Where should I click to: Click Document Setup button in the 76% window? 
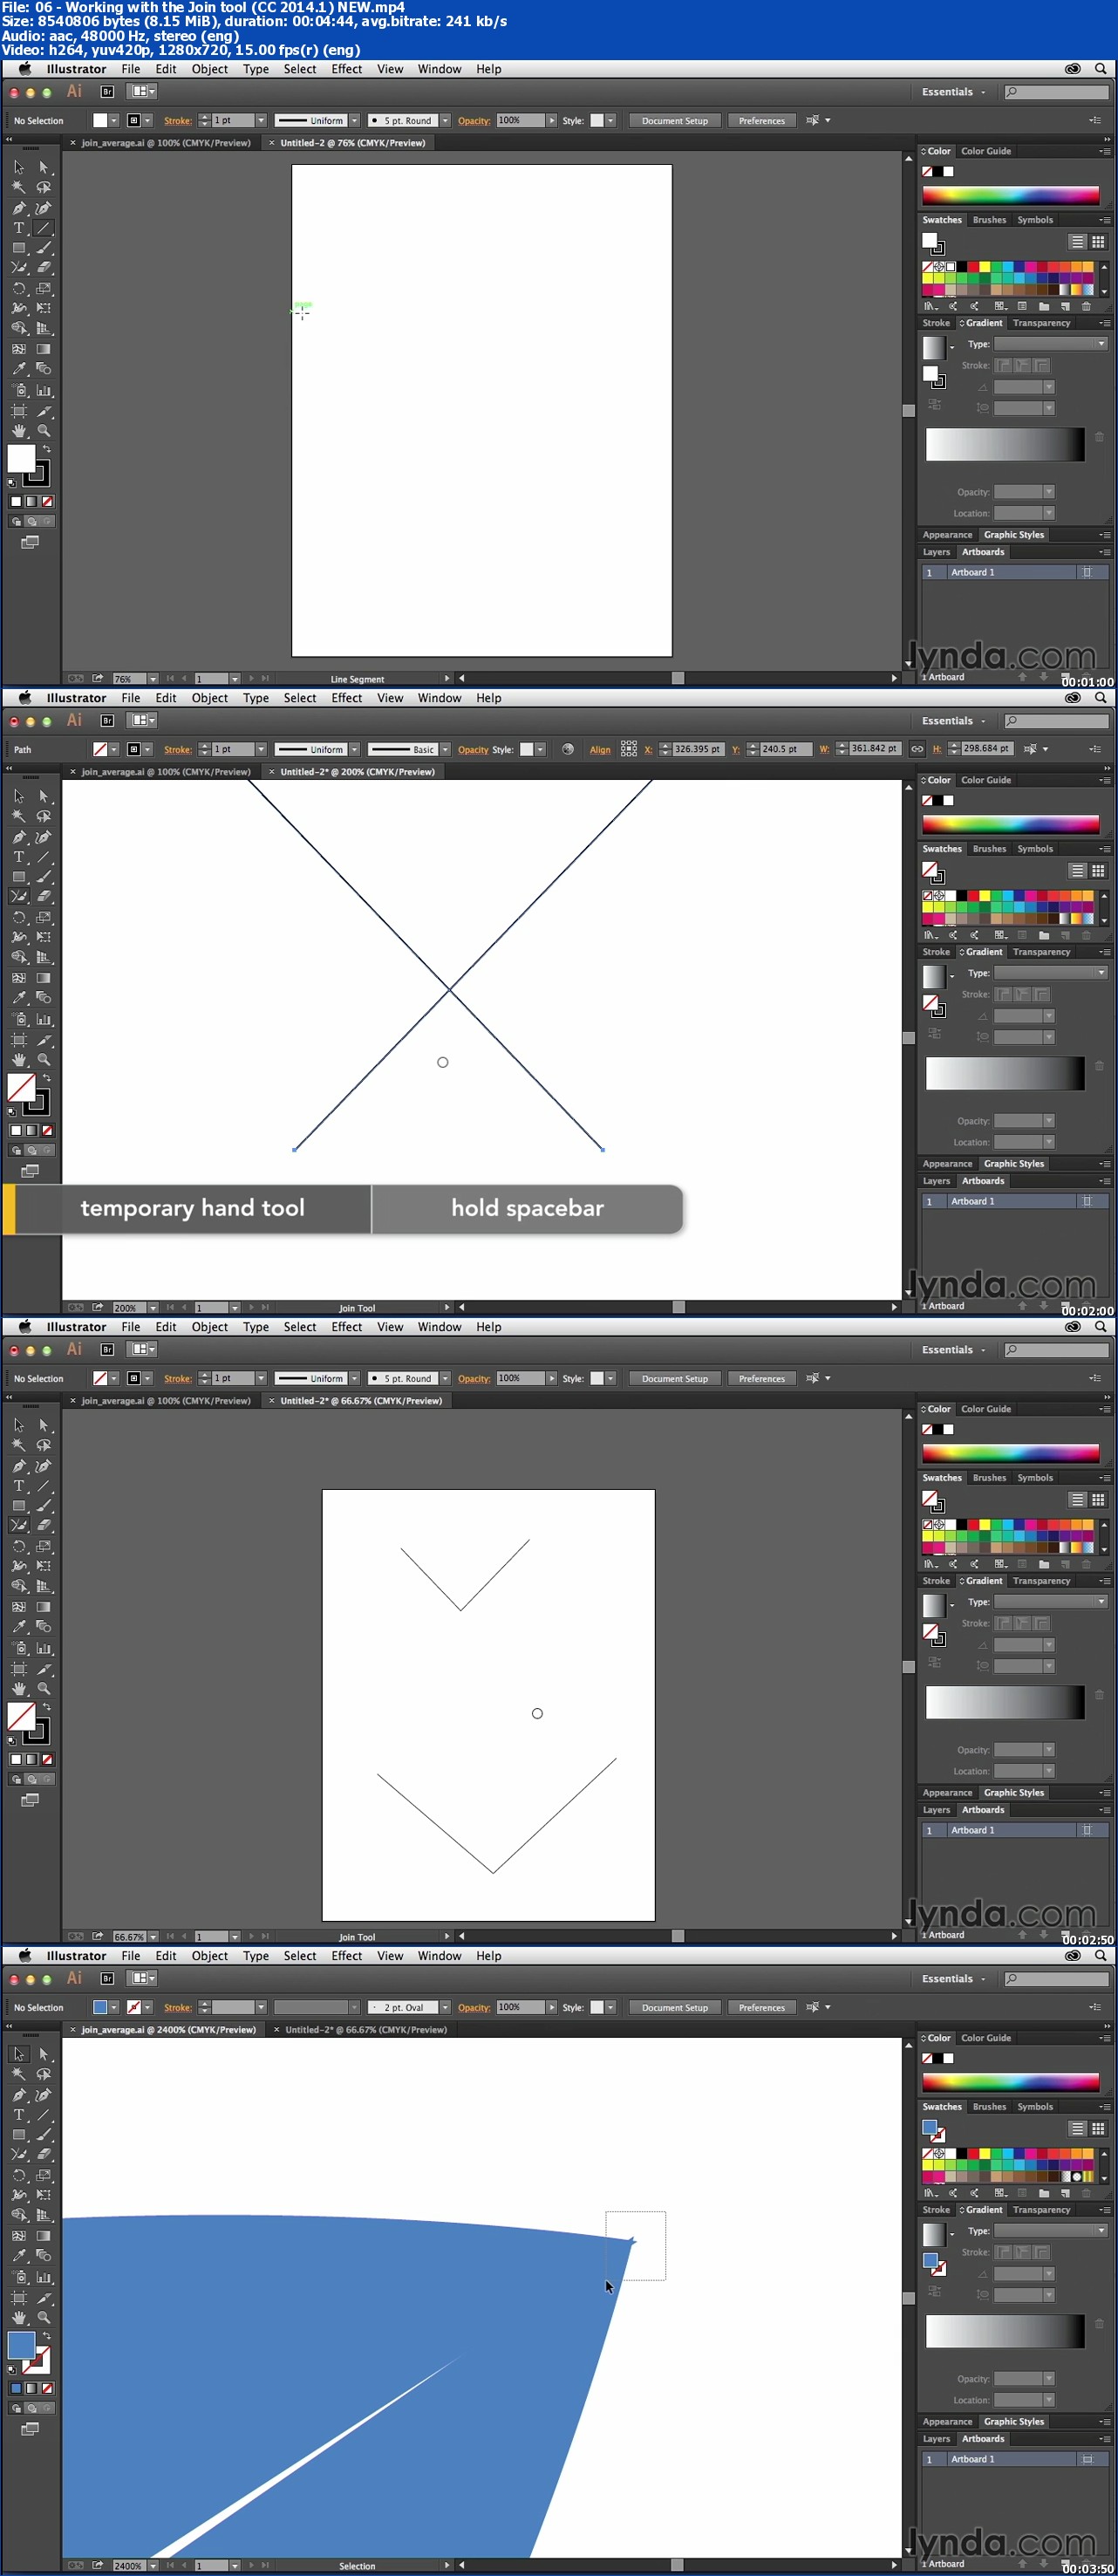pos(675,121)
